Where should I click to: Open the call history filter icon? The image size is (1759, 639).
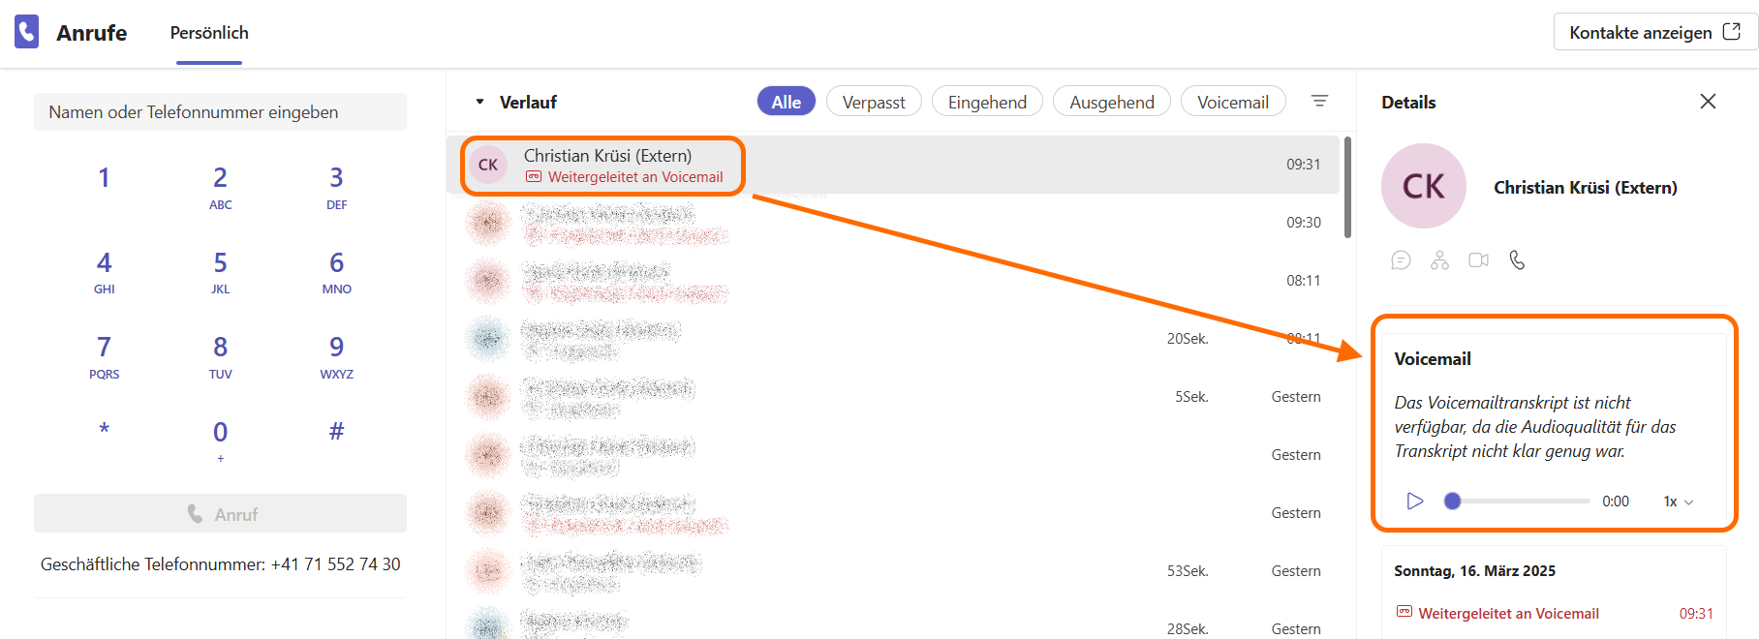[1319, 102]
